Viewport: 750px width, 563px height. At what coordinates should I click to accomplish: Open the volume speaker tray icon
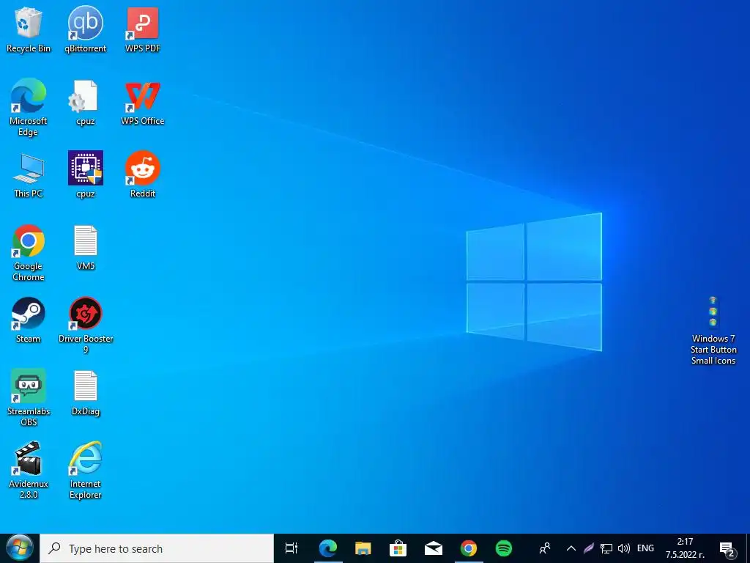[x=624, y=548]
